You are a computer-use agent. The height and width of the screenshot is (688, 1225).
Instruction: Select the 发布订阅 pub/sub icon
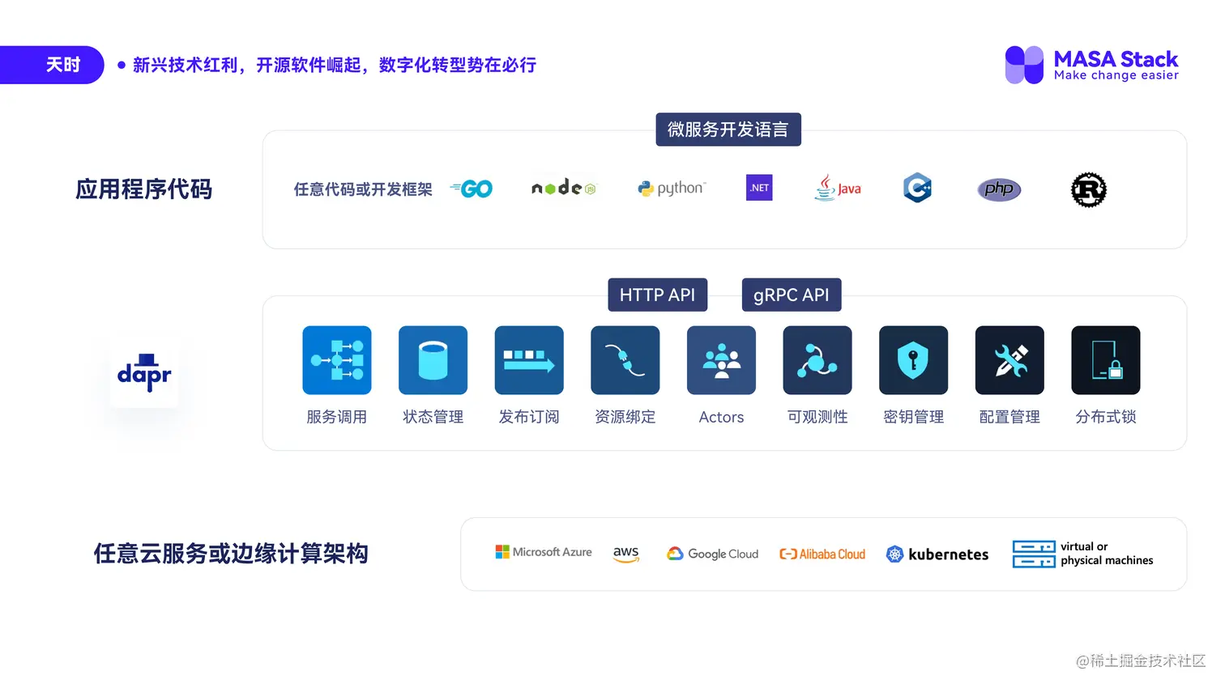click(529, 360)
